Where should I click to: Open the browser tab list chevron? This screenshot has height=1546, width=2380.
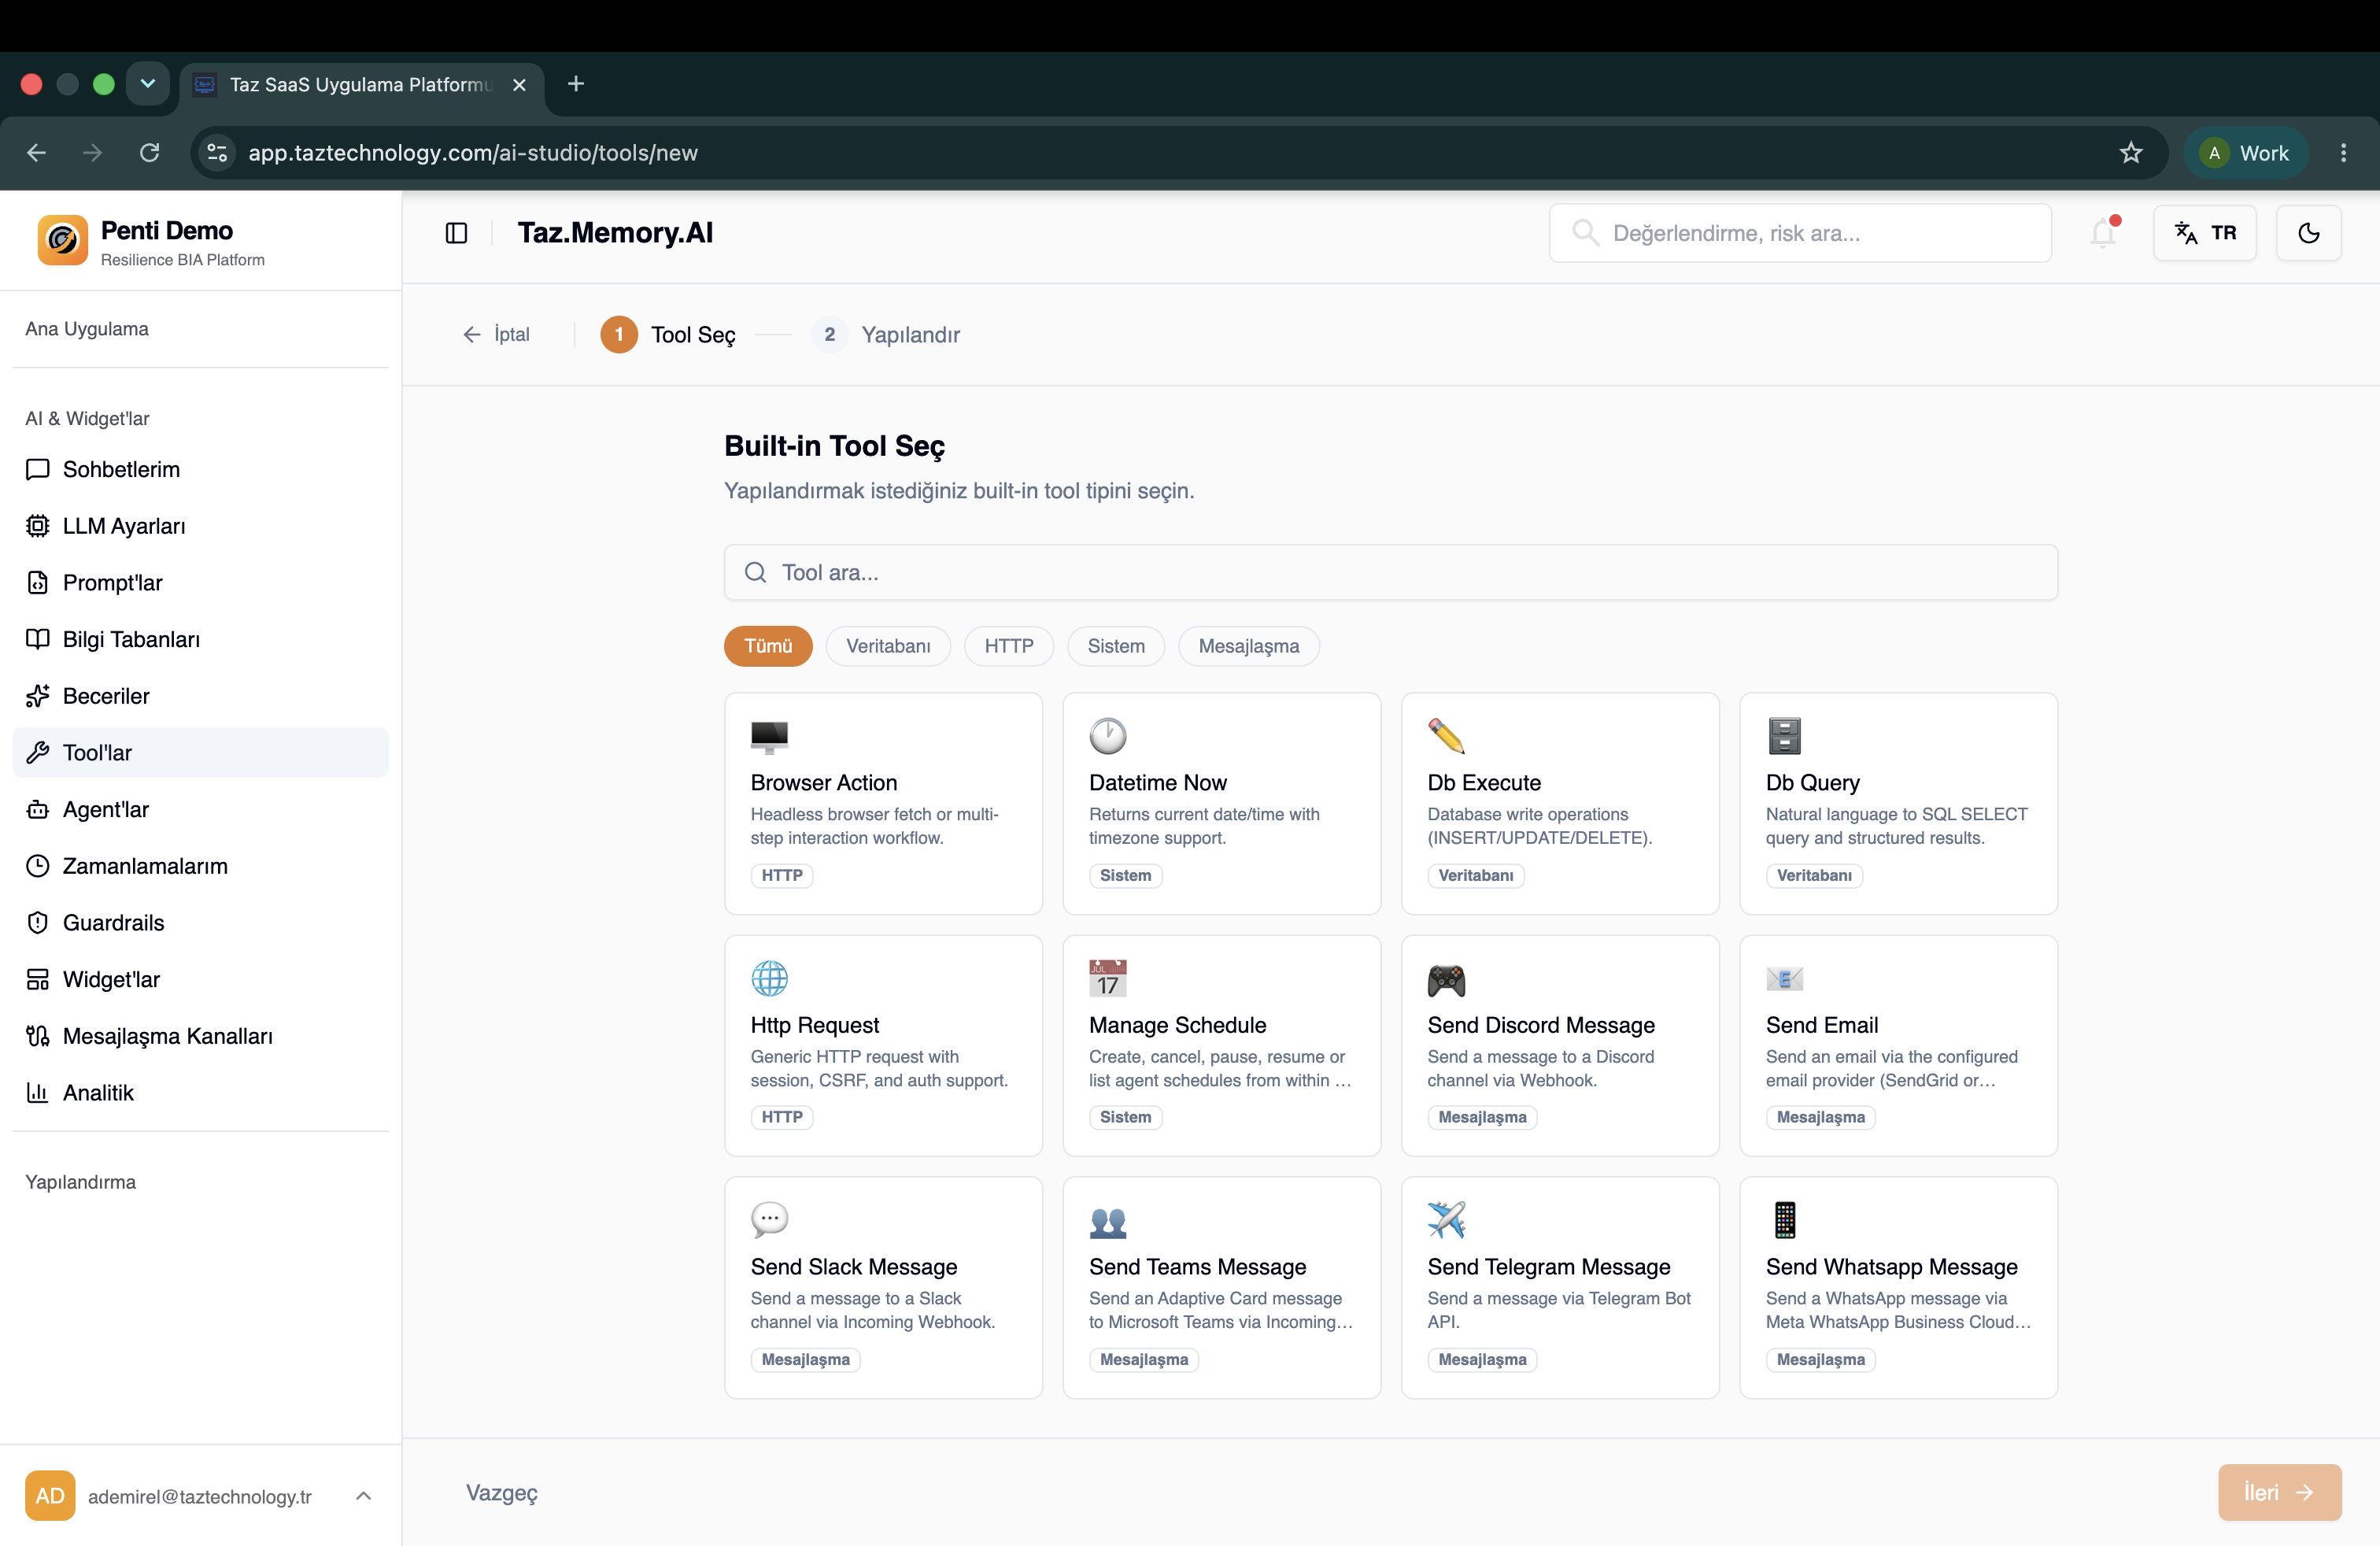[x=148, y=84]
